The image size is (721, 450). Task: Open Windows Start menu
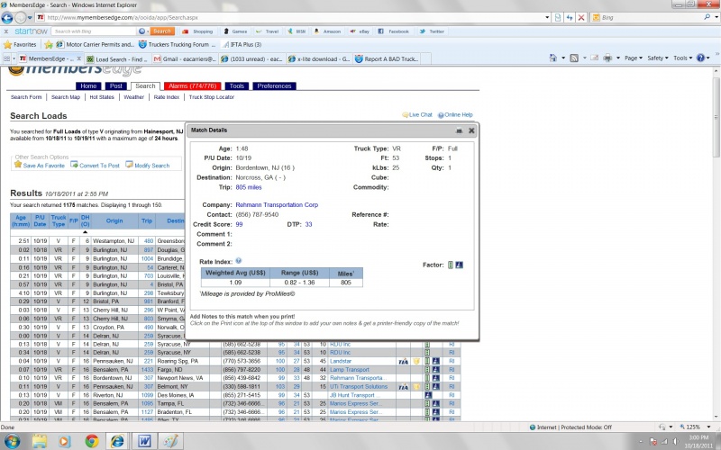point(12,441)
